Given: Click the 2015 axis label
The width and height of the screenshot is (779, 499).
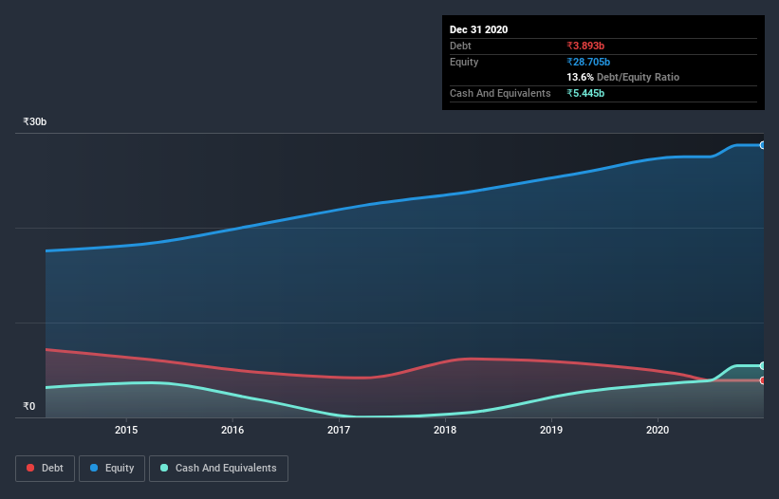Looking at the screenshot, I should click(126, 430).
